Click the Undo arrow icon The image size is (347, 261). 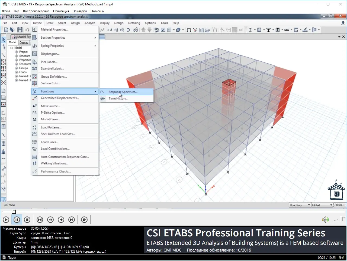pyautogui.click(x=27, y=30)
